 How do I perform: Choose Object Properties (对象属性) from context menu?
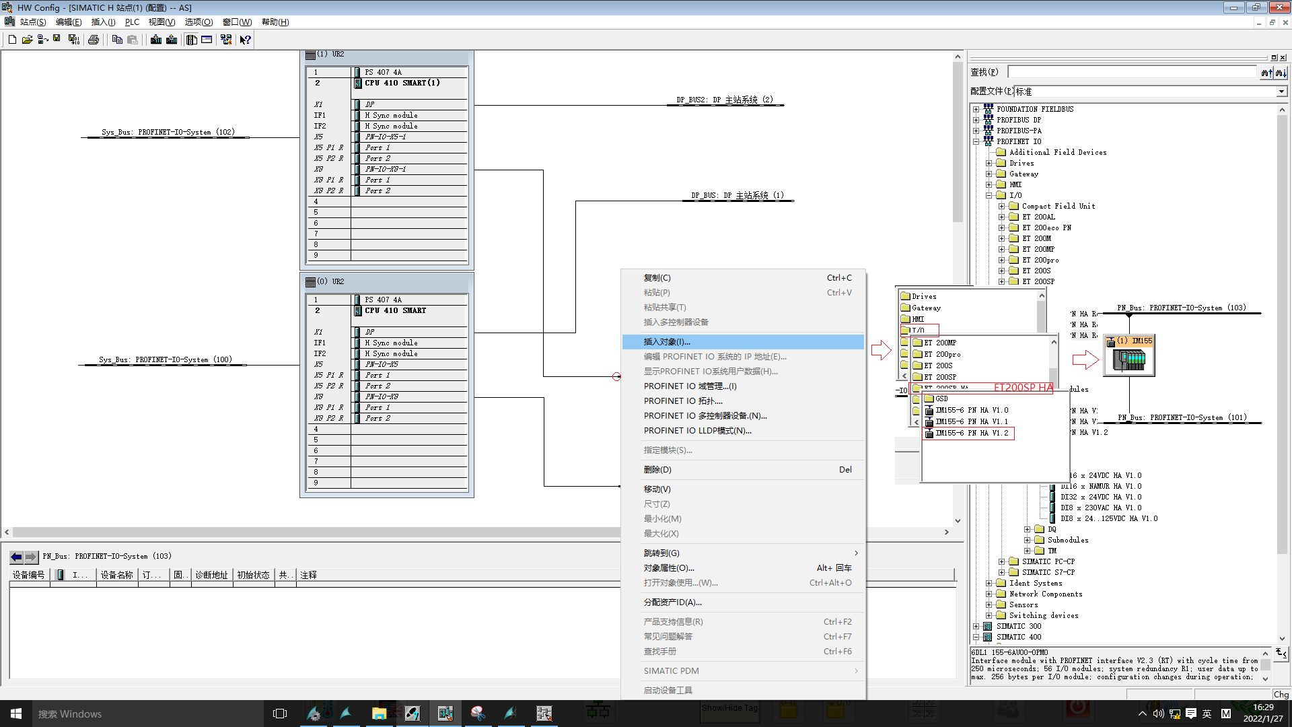click(669, 568)
